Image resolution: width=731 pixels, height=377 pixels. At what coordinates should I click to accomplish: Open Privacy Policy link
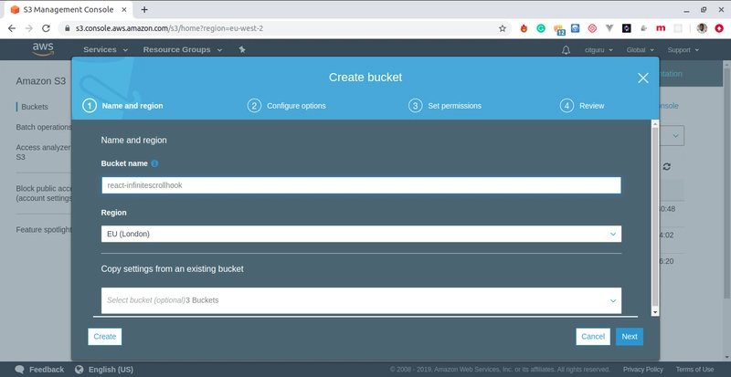pos(643,370)
